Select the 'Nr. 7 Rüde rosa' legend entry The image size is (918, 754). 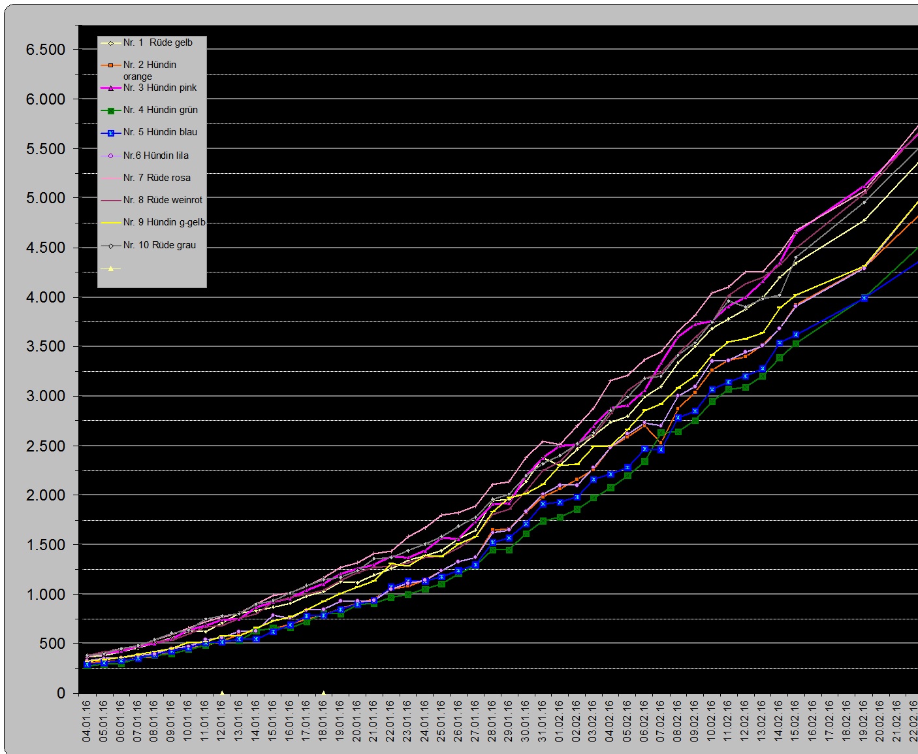click(x=157, y=178)
